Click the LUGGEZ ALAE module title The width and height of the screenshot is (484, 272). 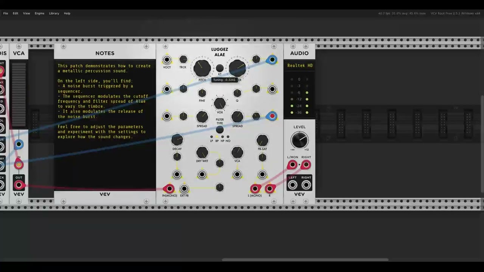click(220, 52)
